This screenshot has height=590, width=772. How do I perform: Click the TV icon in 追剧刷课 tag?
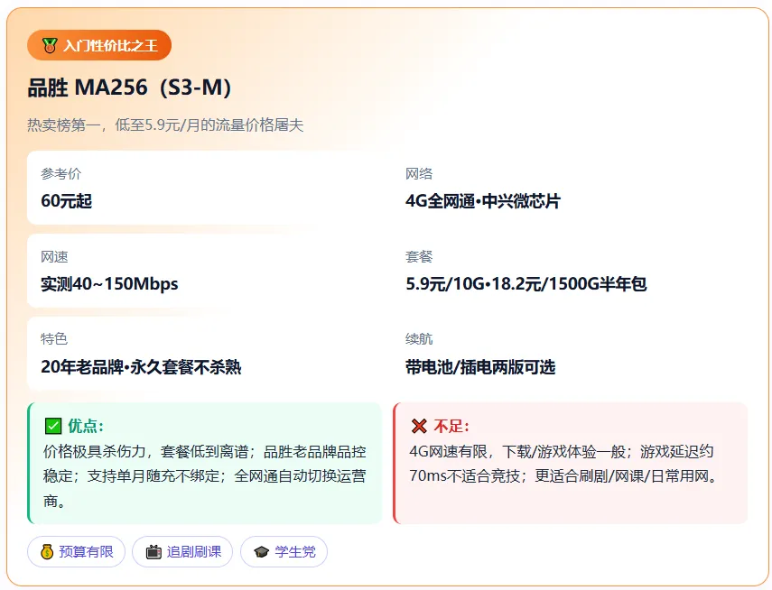tap(153, 551)
